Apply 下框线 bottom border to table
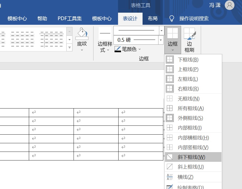242x189 pixels. pyautogui.click(x=188, y=59)
